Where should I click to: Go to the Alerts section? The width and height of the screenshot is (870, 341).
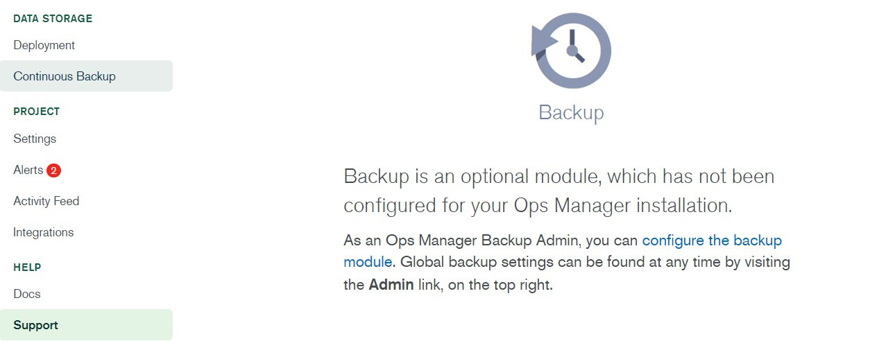[x=28, y=170]
